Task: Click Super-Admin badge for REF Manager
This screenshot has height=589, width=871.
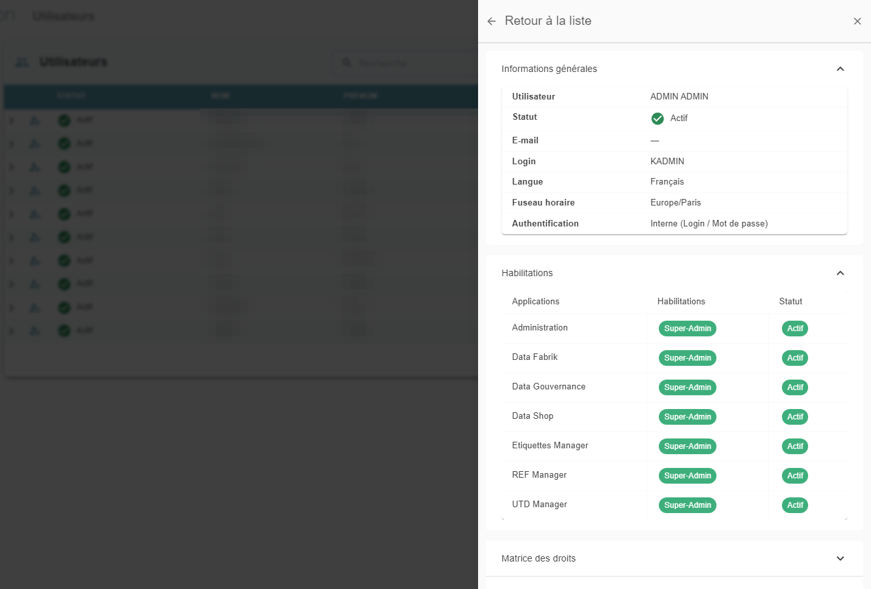Action: 688,476
